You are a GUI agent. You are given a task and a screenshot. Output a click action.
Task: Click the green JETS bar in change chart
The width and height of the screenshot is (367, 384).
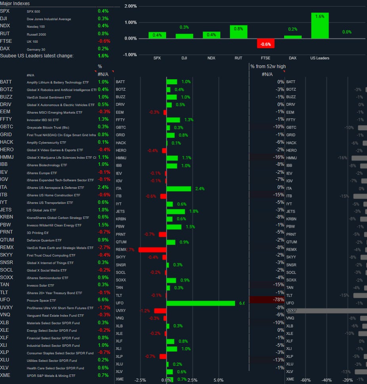(x=176, y=211)
